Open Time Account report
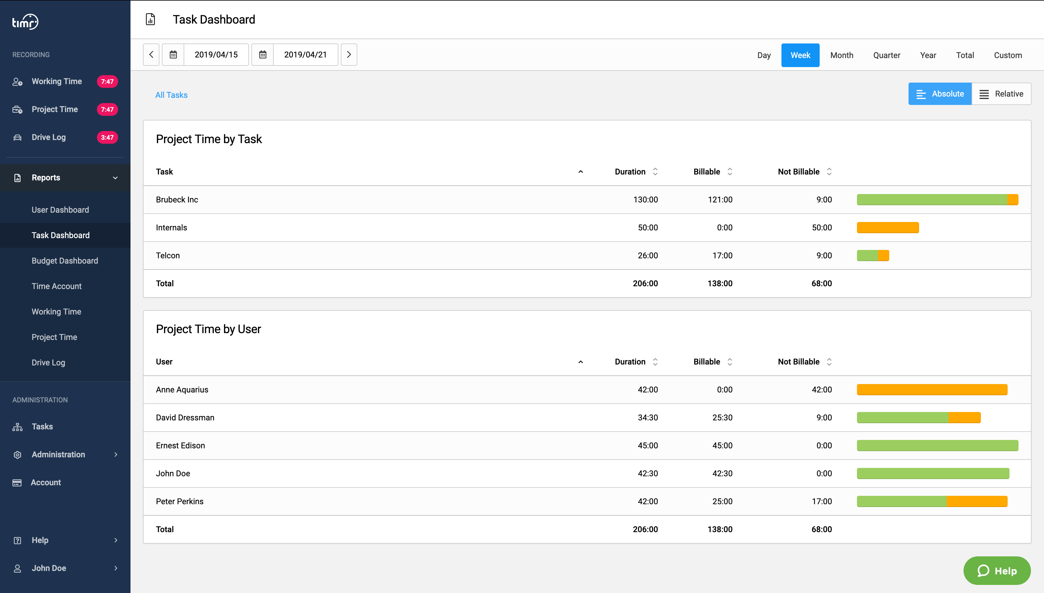This screenshot has width=1044, height=593. coord(57,287)
